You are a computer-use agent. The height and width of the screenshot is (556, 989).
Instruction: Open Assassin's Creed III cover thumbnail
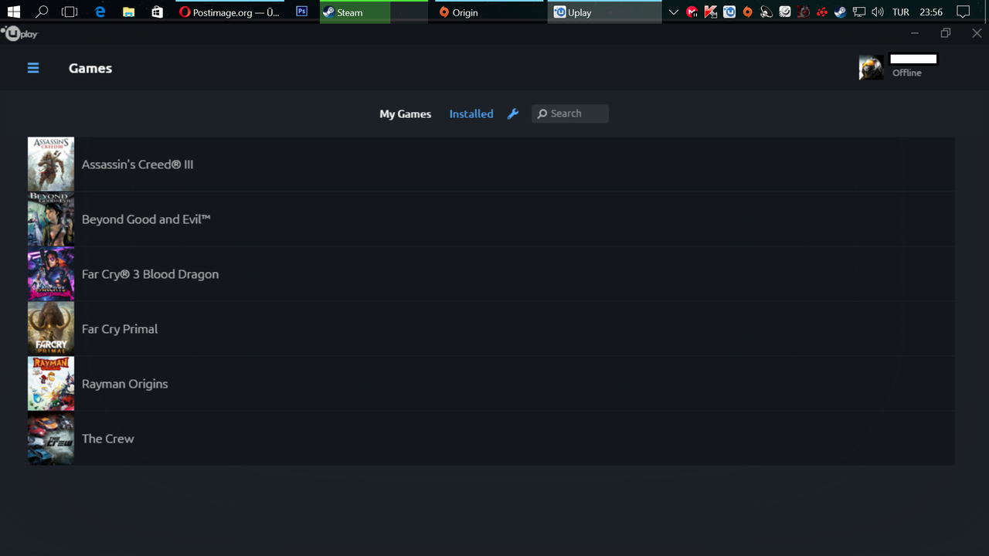pos(51,164)
